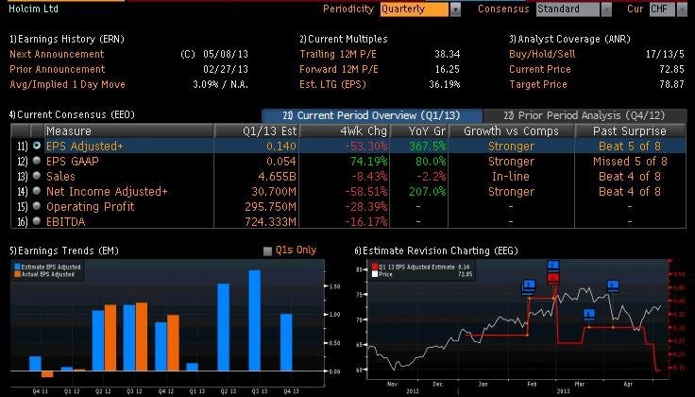Click the Holcim Ltd security name
This screenshot has width=695, height=397.
(33, 9)
